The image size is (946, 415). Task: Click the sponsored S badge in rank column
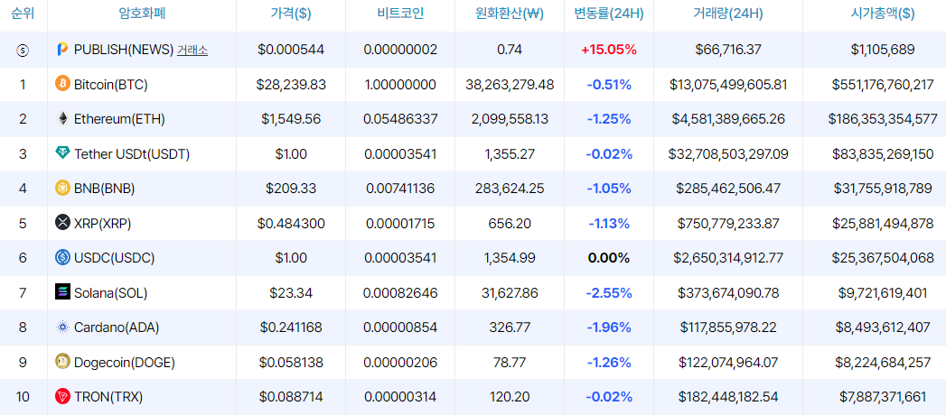point(23,50)
